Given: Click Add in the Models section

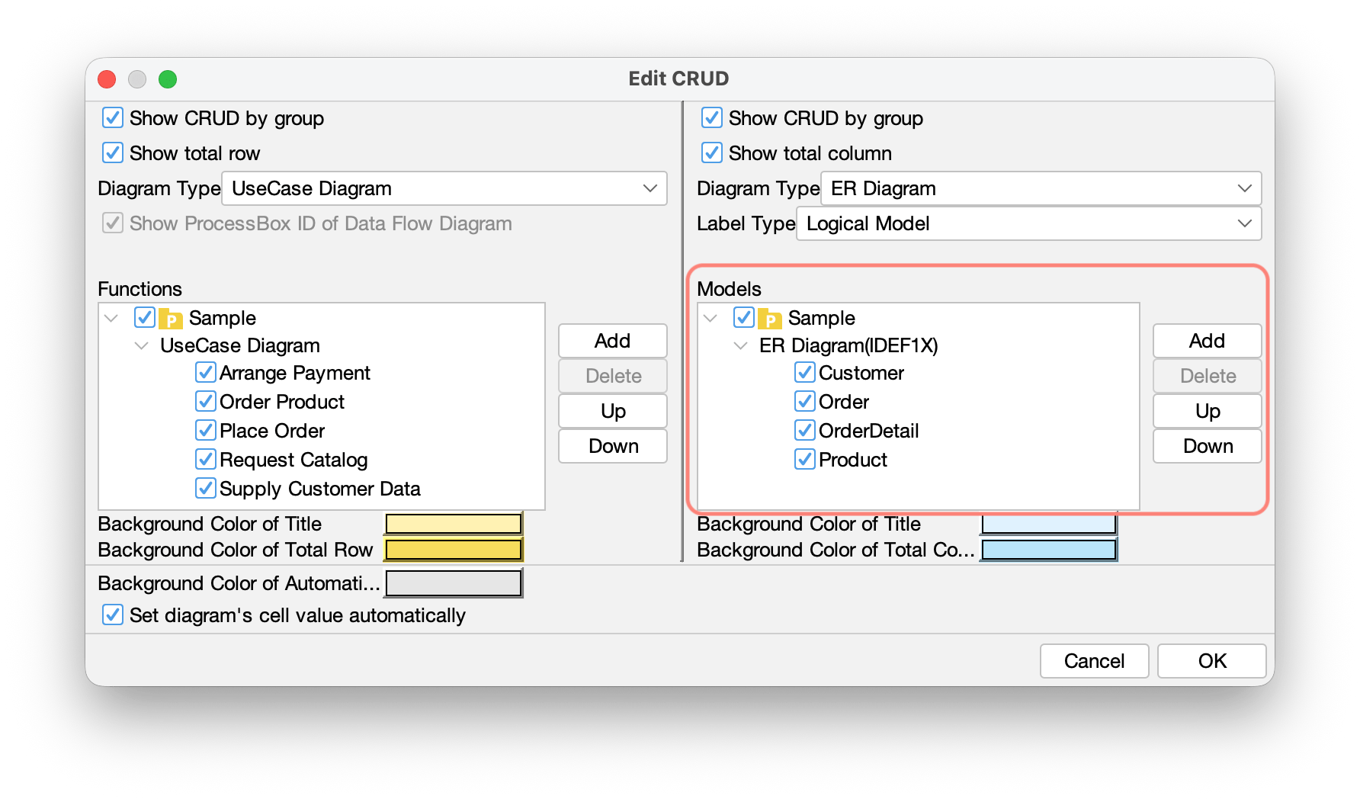Looking at the screenshot, I should pos(1207,341).
